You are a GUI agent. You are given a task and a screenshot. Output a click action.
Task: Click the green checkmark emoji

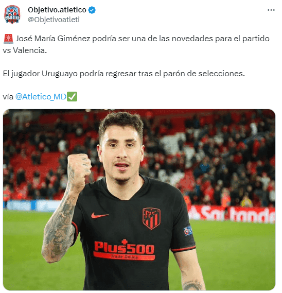pyautogui.click(x=72, y=97)
